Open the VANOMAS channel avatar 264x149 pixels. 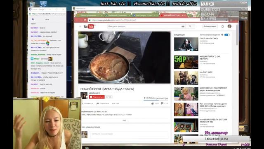[x=84, y=96]
